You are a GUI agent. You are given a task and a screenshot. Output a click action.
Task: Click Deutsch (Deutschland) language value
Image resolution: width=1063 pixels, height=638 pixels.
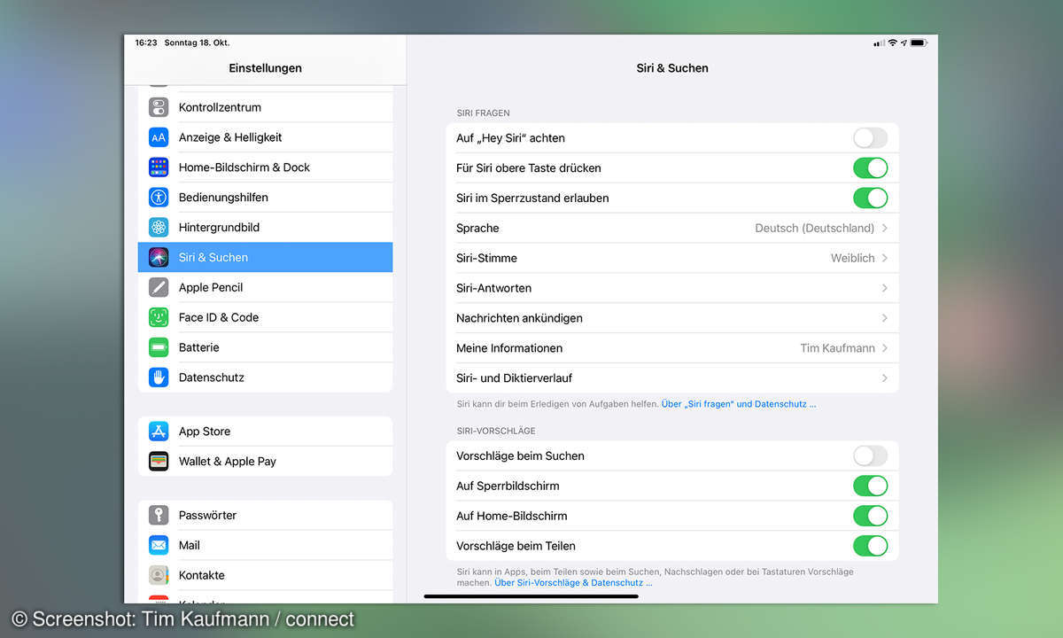pyautogui.click(x=814, y=228)
